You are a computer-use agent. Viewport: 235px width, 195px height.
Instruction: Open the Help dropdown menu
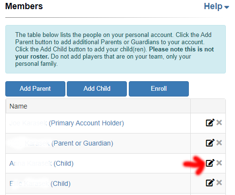click(216, 6)
